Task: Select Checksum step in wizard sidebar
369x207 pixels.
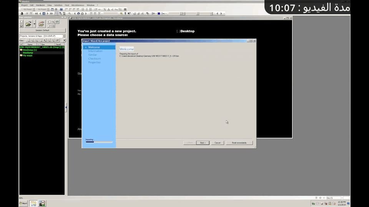Action: coord(95,58)
